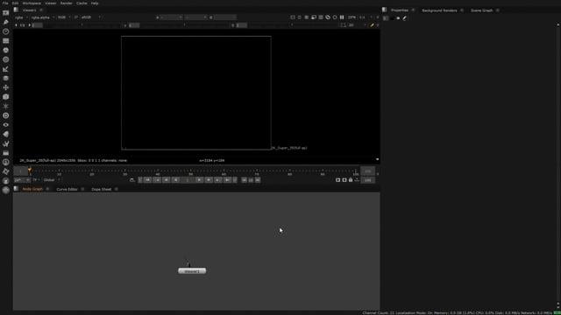
Task: Open the zoom ratio 1:1 dropdown
Action: 366,17
